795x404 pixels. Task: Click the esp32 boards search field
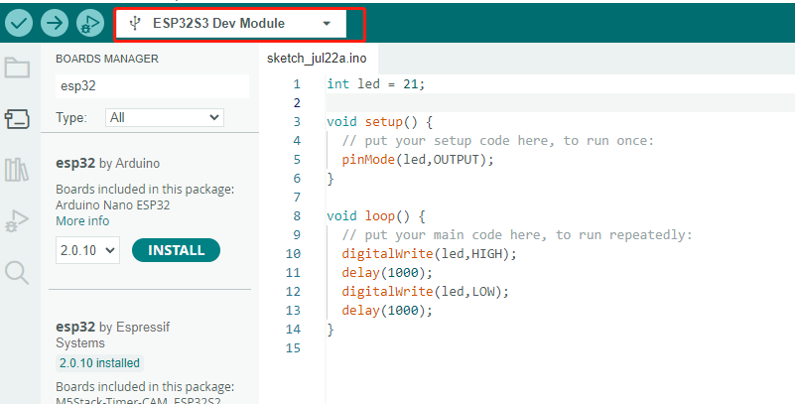coord(151,85)
